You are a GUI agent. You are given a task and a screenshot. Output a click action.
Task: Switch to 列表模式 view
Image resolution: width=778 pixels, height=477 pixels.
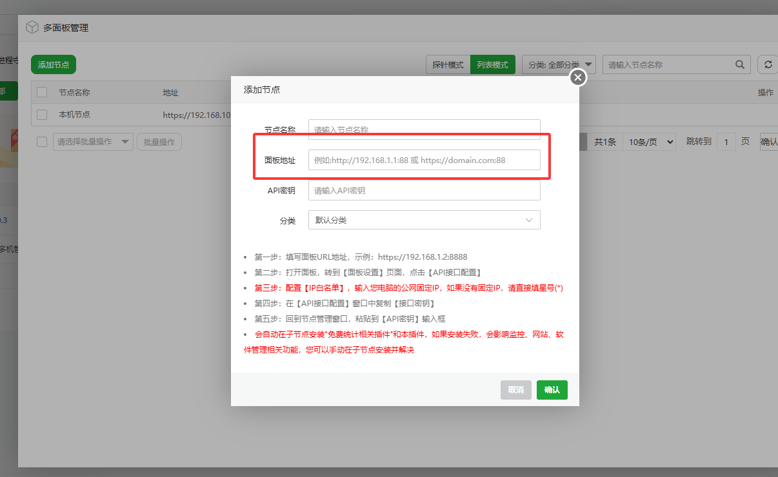coord(492,64)
